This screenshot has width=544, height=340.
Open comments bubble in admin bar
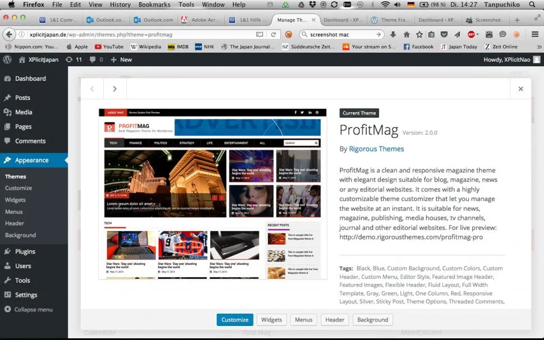pos(96,59)
